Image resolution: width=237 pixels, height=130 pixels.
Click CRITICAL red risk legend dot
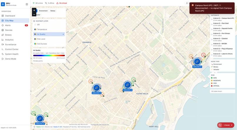point(212,86)
